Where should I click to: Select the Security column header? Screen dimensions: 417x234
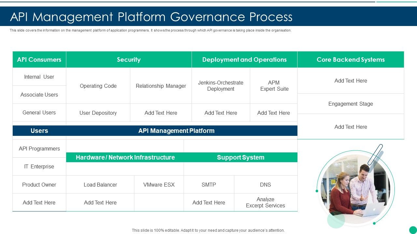tap(129, 59)
